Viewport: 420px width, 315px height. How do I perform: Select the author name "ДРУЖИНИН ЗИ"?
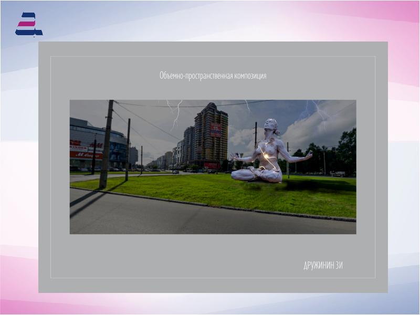(x=323, y=265)
